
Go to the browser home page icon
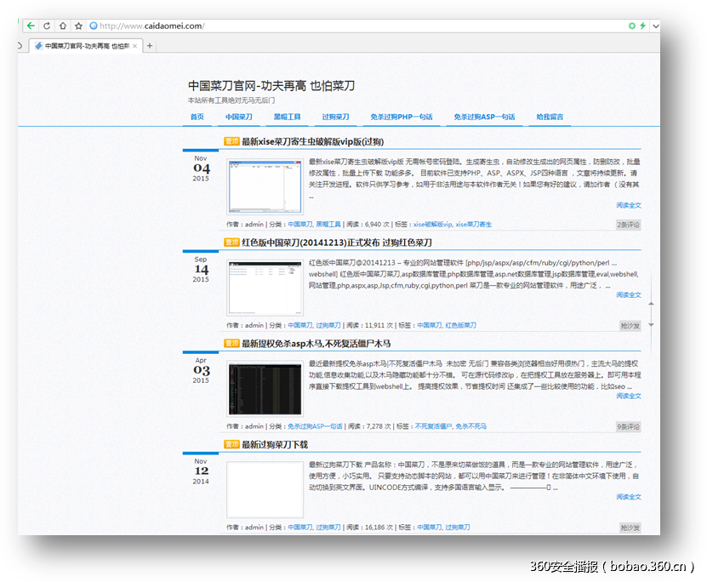(x=63, y=26)
